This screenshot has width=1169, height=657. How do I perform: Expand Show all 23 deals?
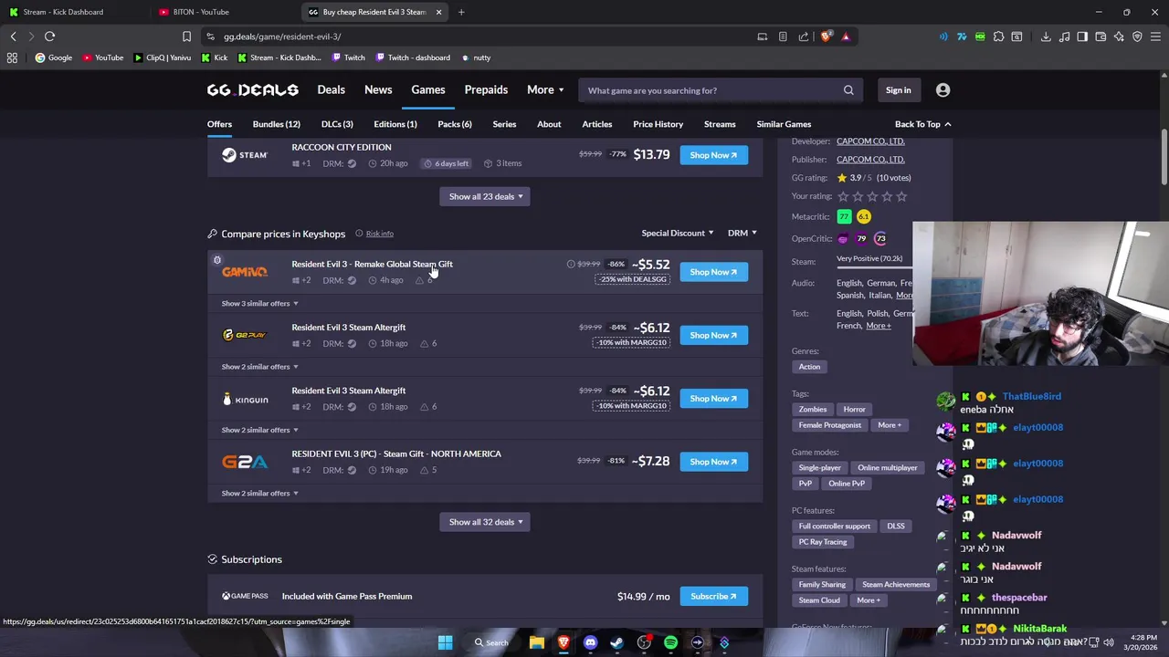[x=485, y=196]
